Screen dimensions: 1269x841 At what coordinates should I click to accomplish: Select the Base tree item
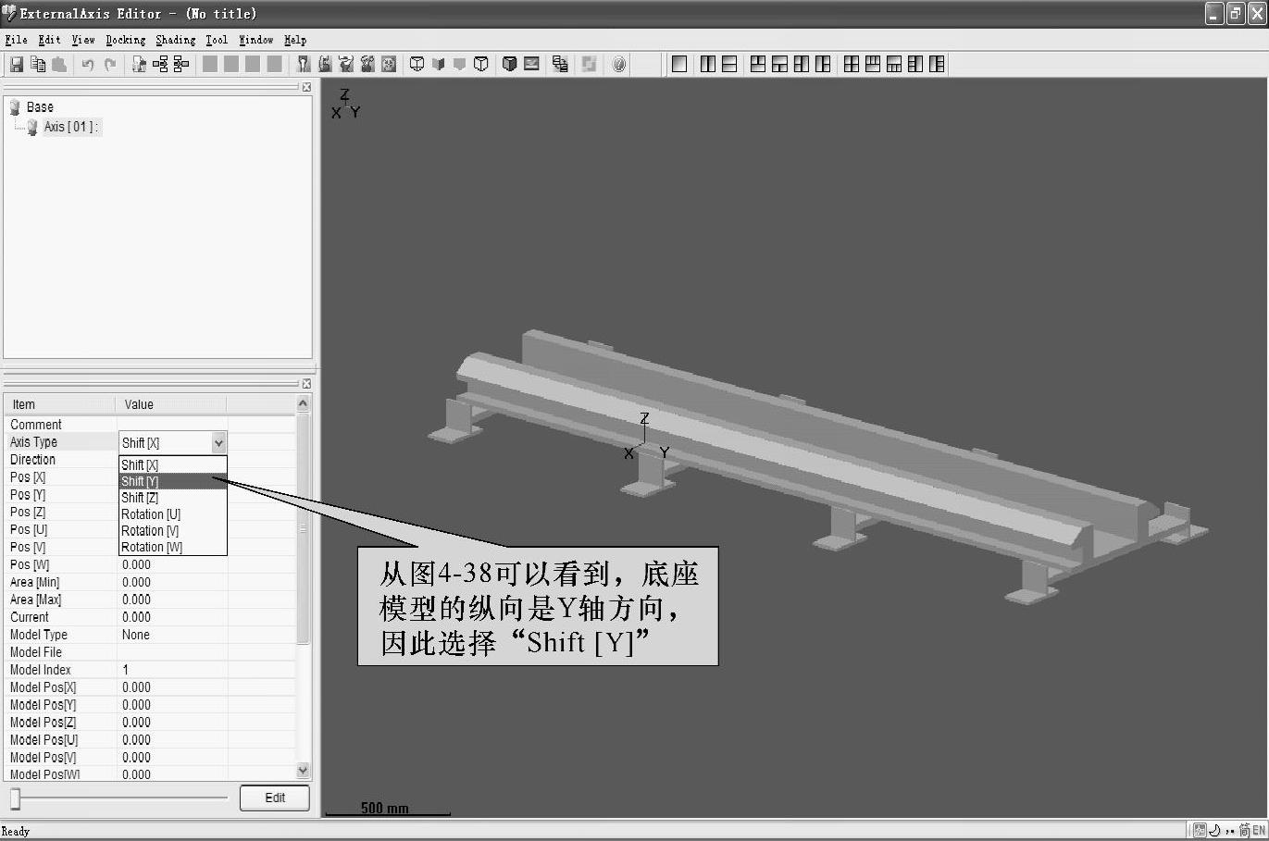pyautogui.click(x=40, y=107)
